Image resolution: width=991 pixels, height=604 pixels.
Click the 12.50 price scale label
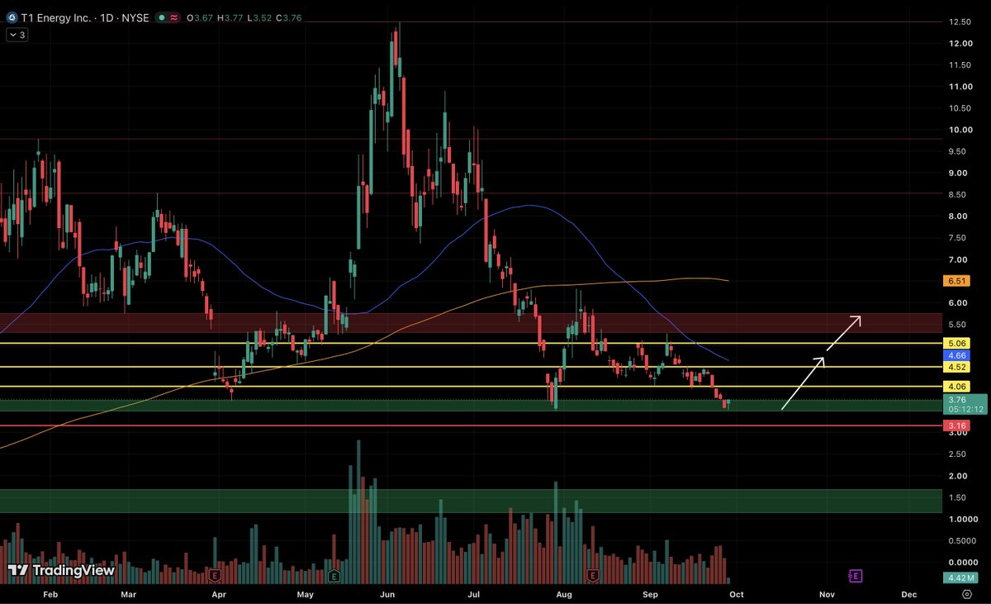click(960, 21)
